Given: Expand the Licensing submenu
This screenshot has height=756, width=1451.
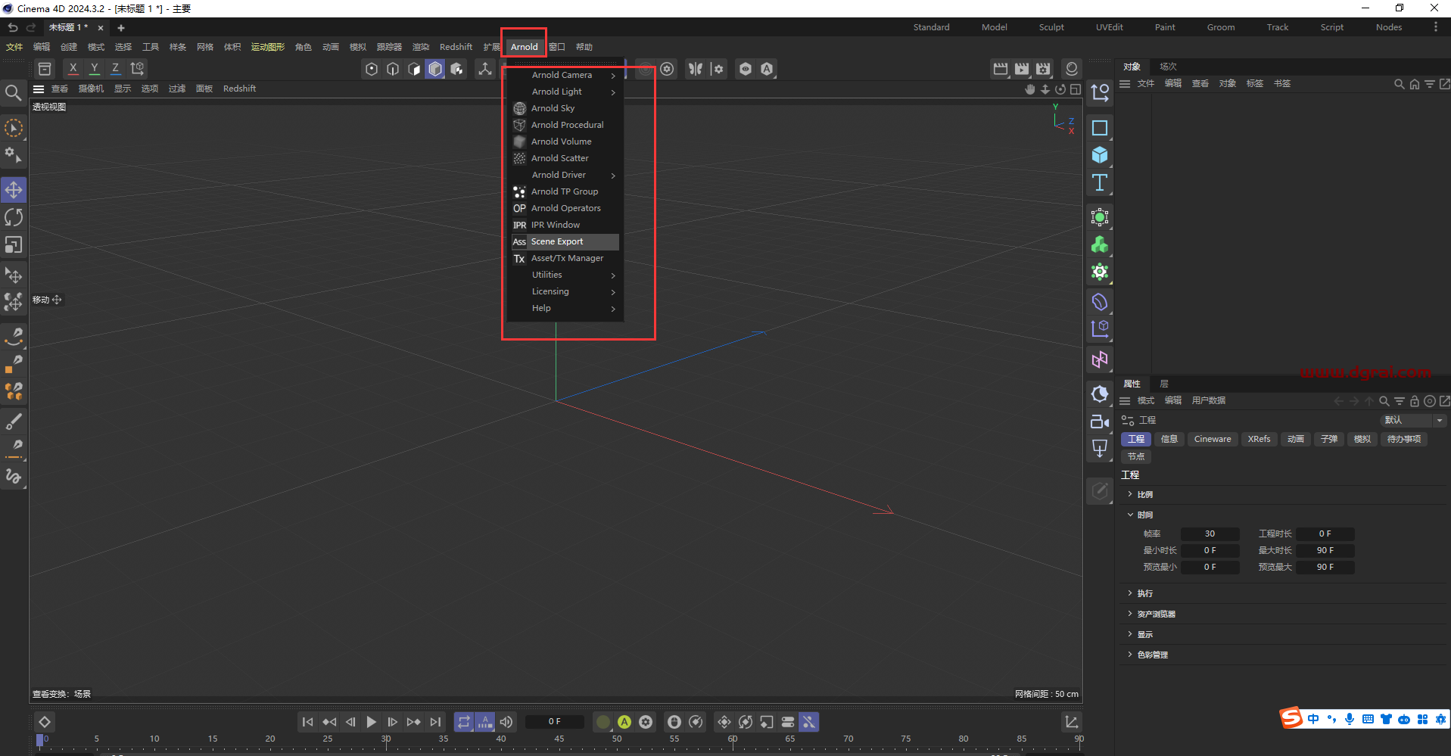Looking at the screenshot, I should click(565, 291).
